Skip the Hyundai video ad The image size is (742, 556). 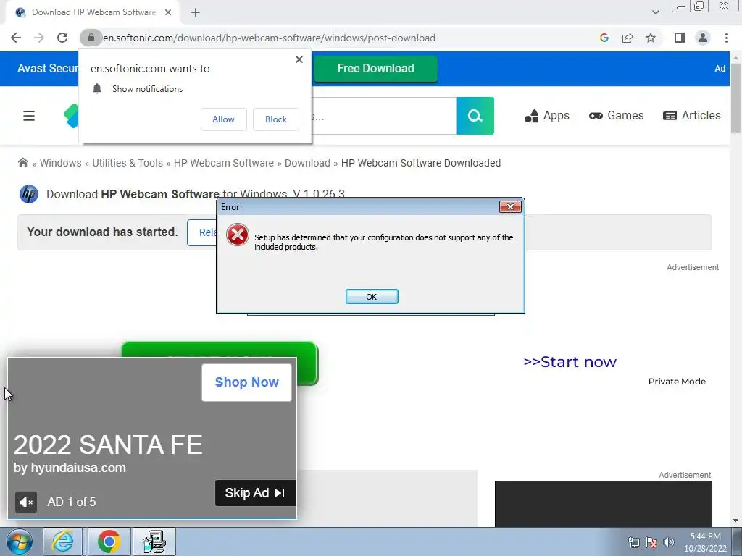click(x=256, y=492)
